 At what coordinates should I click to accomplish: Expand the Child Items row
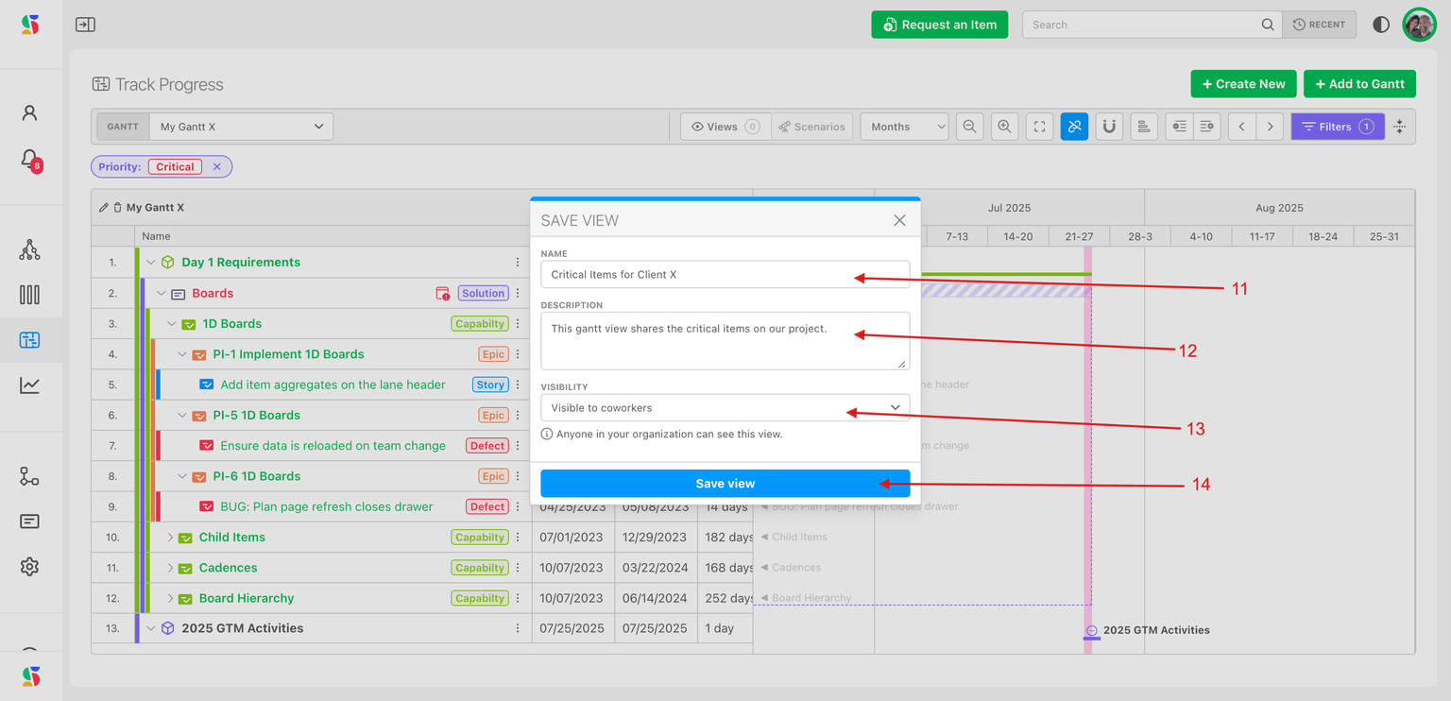coord(171,538)
